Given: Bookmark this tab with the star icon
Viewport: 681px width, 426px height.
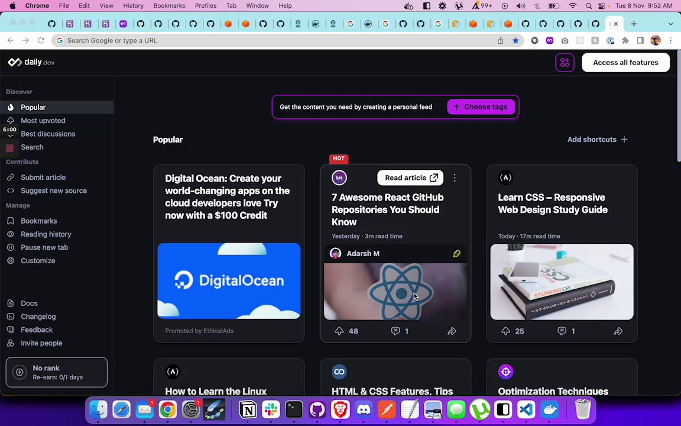Looking at the screenshot, I should coord(515,40).
